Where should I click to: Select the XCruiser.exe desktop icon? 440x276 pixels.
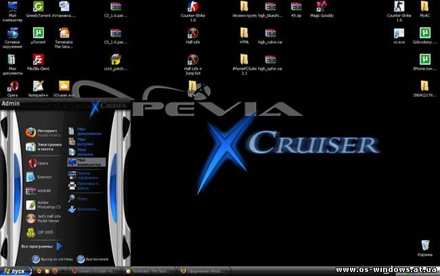[x=64, y=89]
